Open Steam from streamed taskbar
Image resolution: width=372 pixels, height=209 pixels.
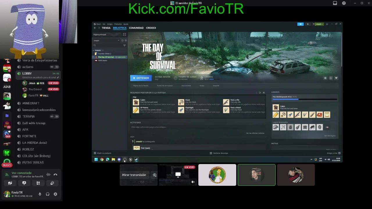(x=136, y=159)
